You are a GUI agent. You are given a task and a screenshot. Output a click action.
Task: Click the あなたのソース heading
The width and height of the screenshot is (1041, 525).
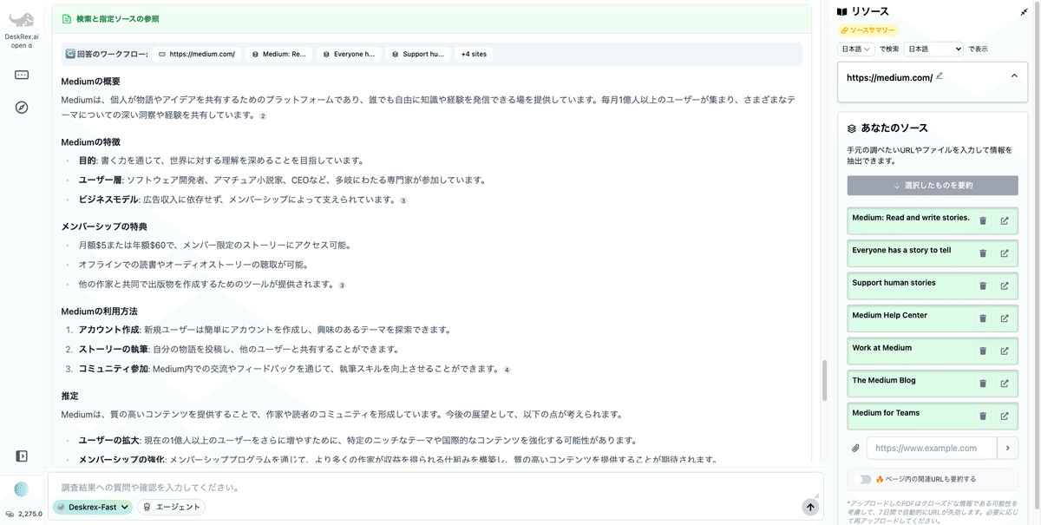point(894,128)
